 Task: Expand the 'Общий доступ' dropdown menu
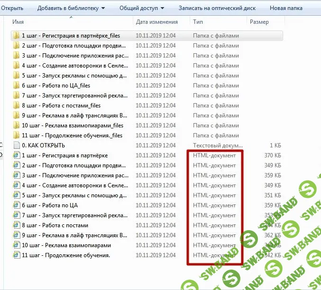(x=142, y=8)
